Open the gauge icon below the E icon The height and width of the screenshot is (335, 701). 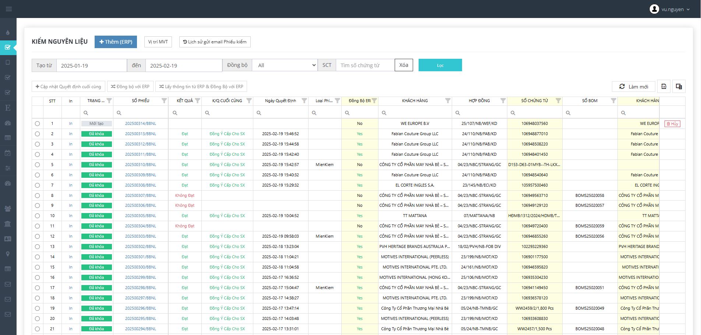[x=8, y=123]
